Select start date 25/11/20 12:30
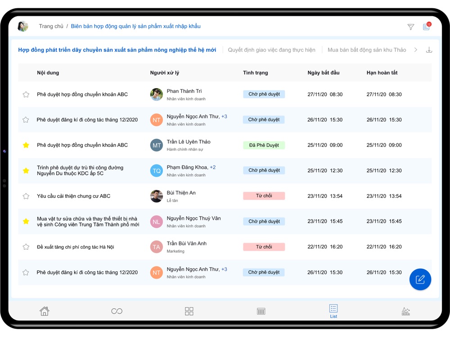 pyautogui.click(x=325, y=171)
